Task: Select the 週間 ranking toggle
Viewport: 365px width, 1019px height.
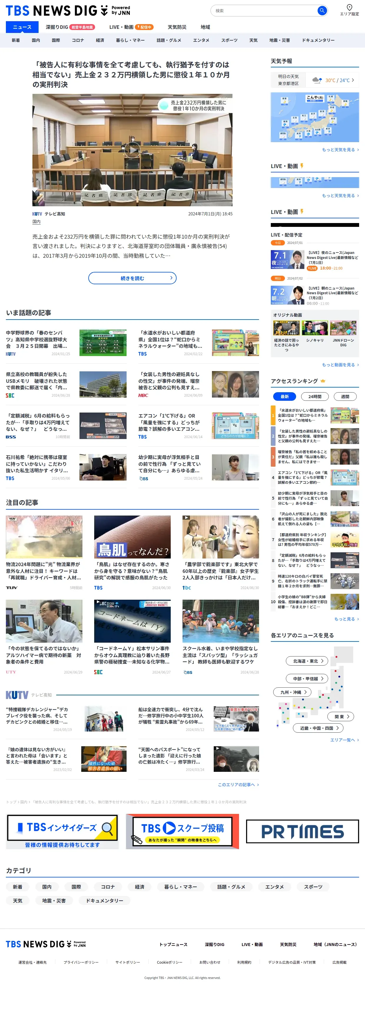Action: coord(345,396)
